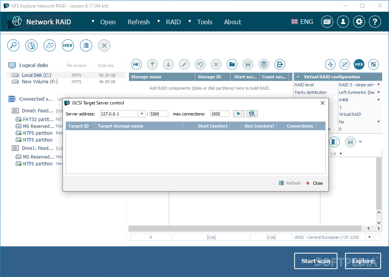
Task: Click the network globe icon in iSCSI dialog
Action: point(252,114)
